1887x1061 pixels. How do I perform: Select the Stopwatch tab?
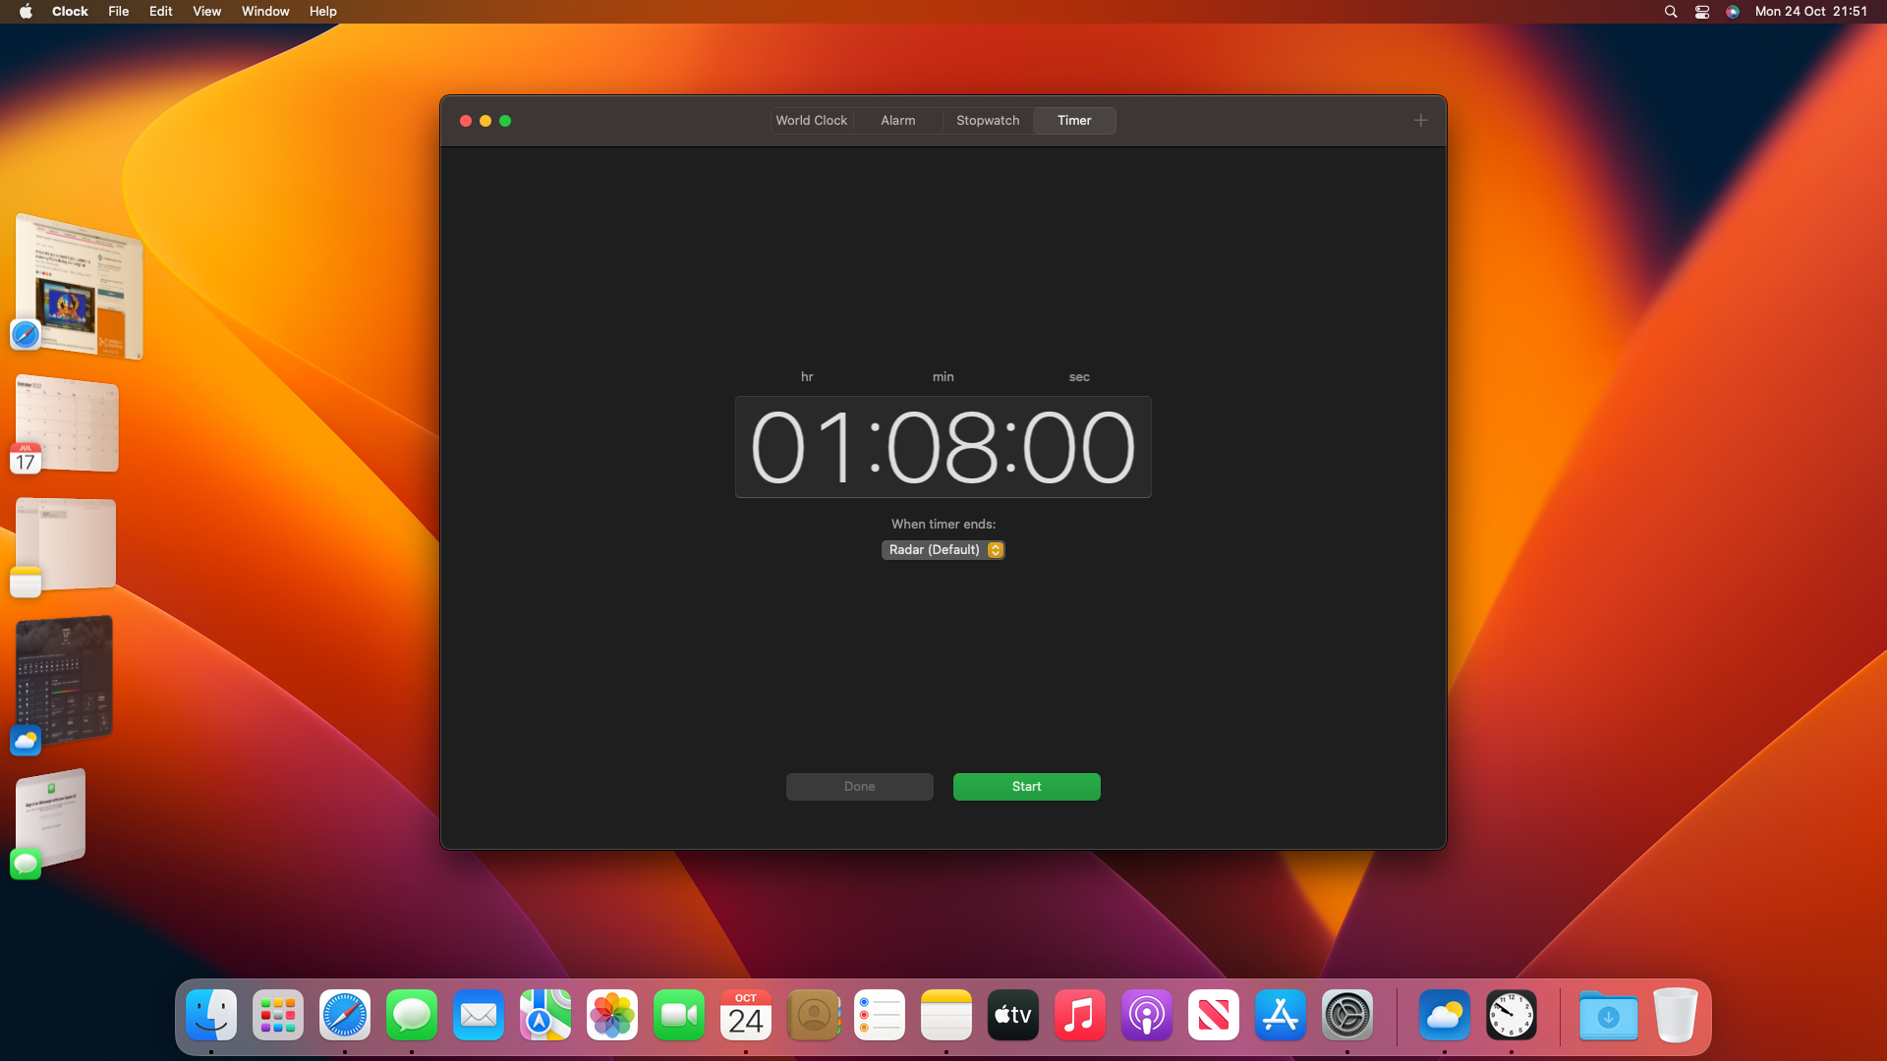[x=988, y=121]
